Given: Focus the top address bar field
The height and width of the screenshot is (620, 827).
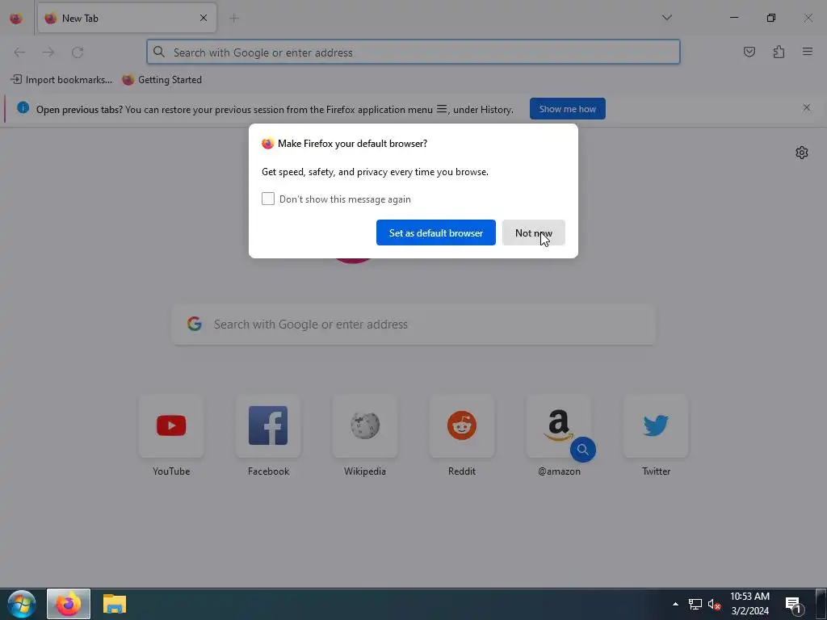Looking at the screenshot, I should point(413,52).
